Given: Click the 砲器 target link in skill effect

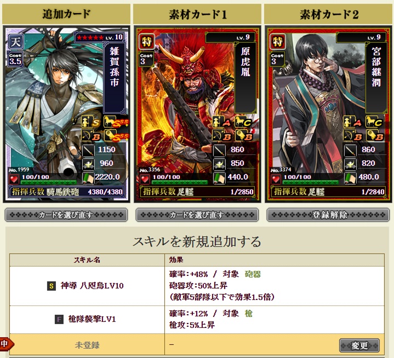Looking at the screenshot, I should [x=253, y=274].
